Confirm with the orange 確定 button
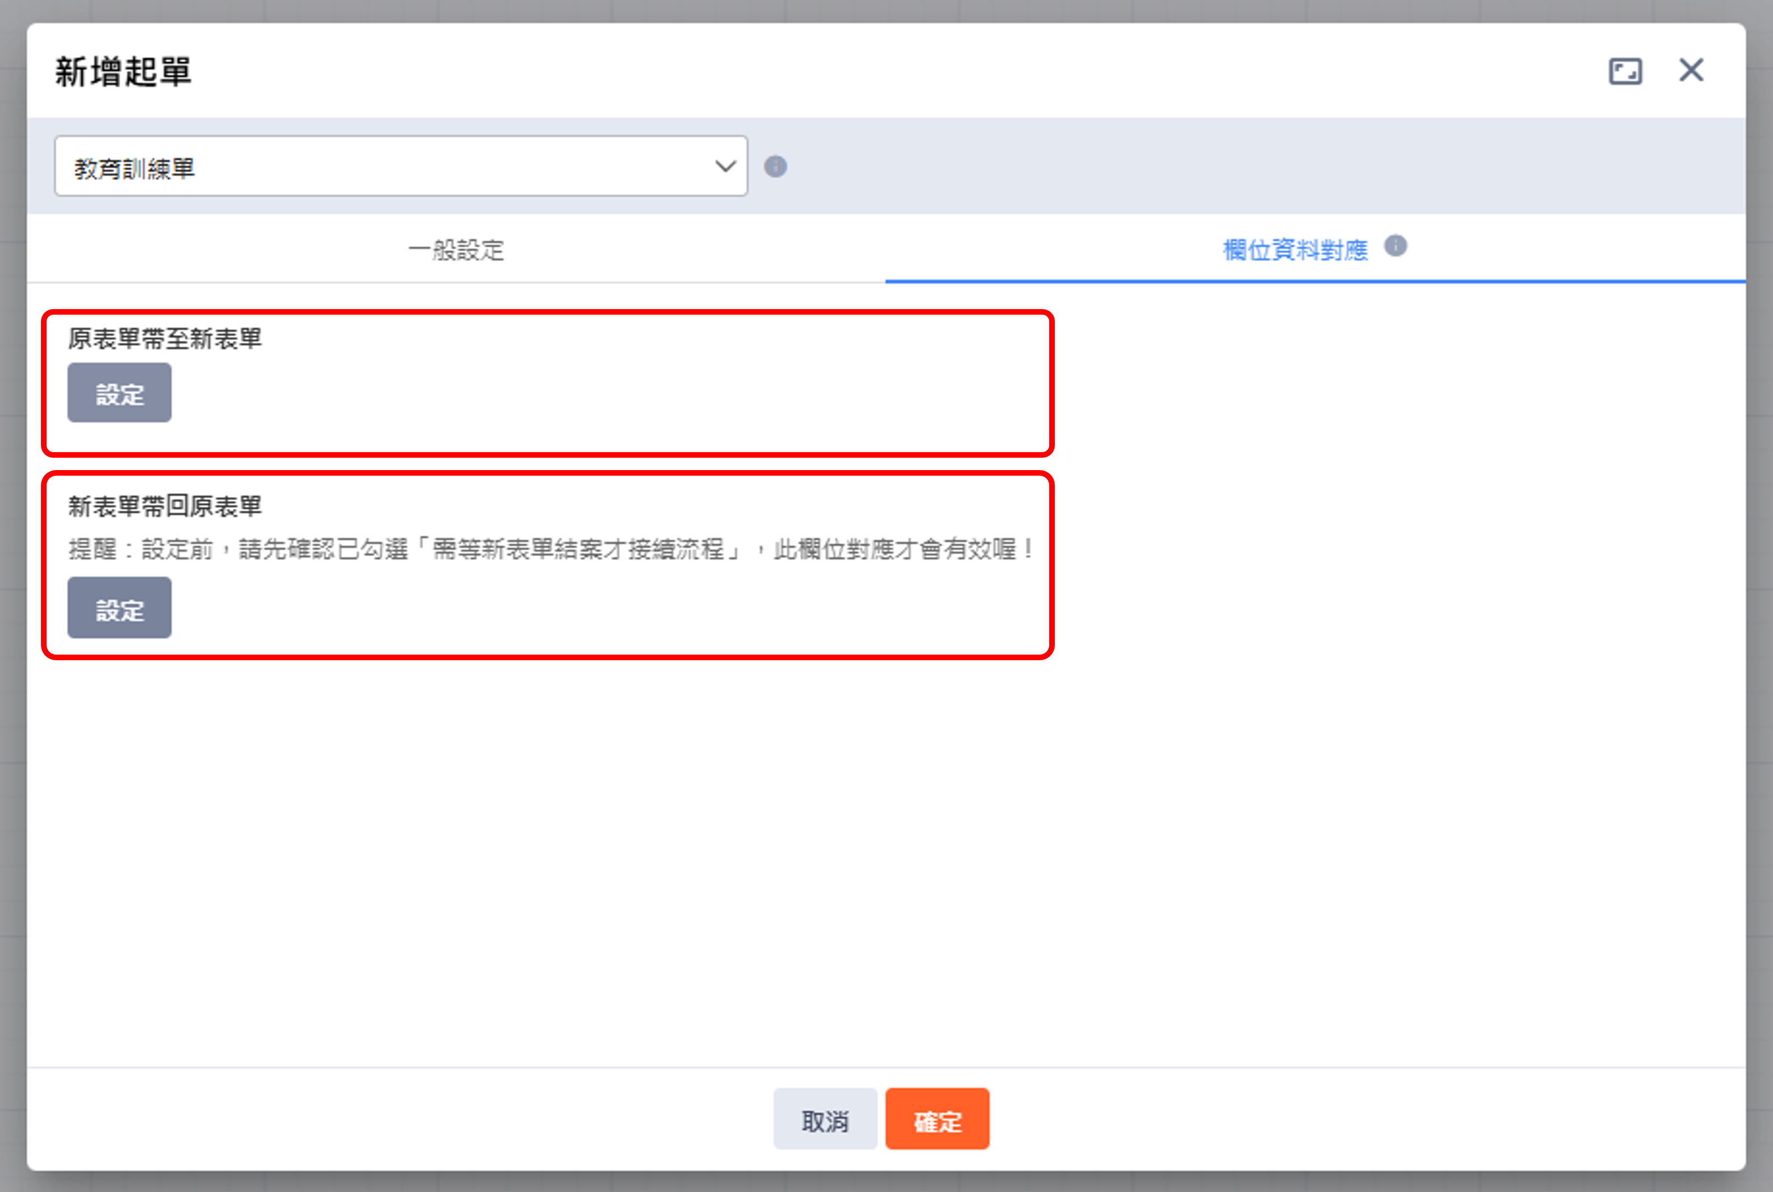Screen dimensions: 1773x1192 tap(936, 1119)
